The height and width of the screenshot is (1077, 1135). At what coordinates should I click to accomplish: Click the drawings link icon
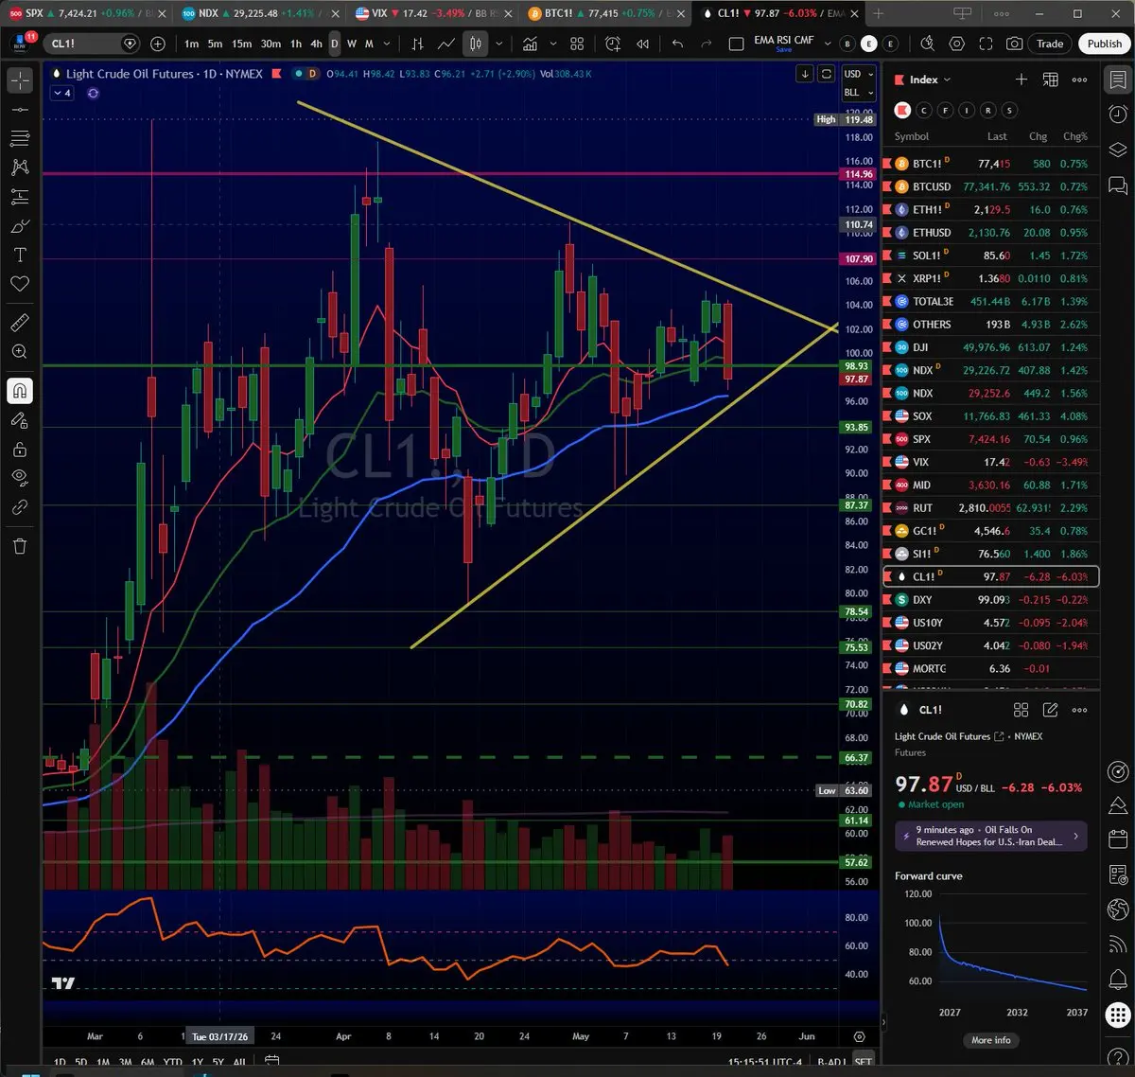[20, 507]
